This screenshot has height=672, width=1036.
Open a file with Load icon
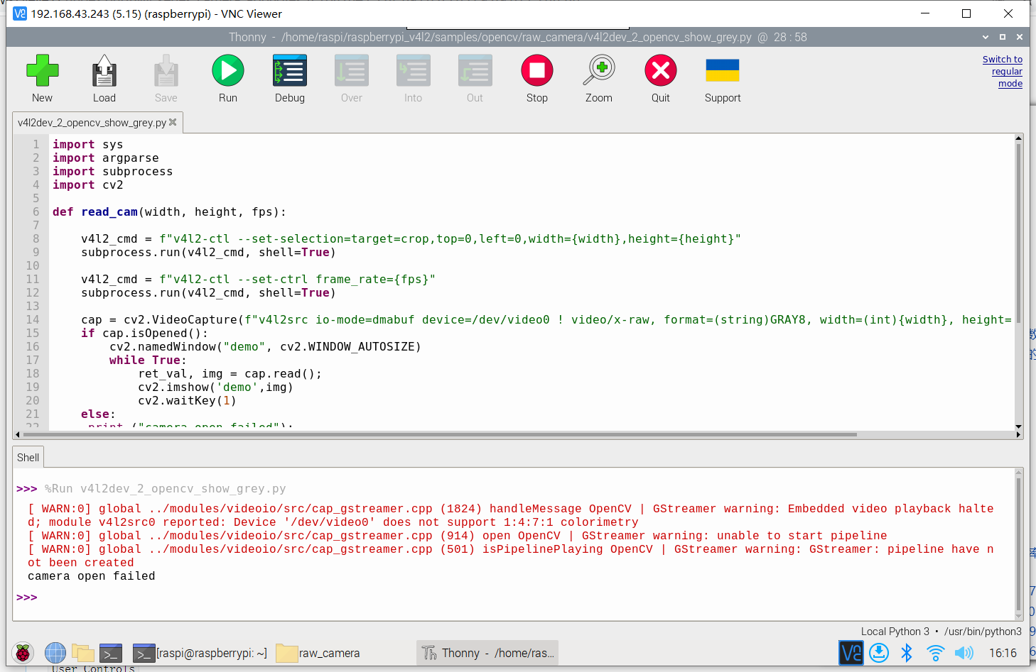[104, 71]
